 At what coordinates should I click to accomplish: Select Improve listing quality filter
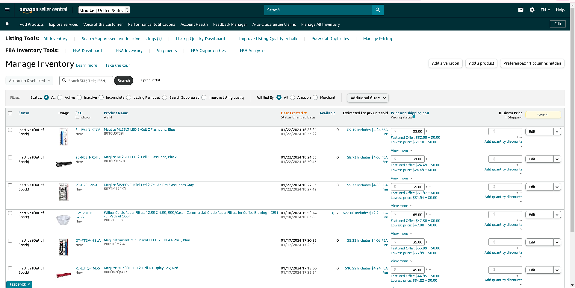(204, 97)
